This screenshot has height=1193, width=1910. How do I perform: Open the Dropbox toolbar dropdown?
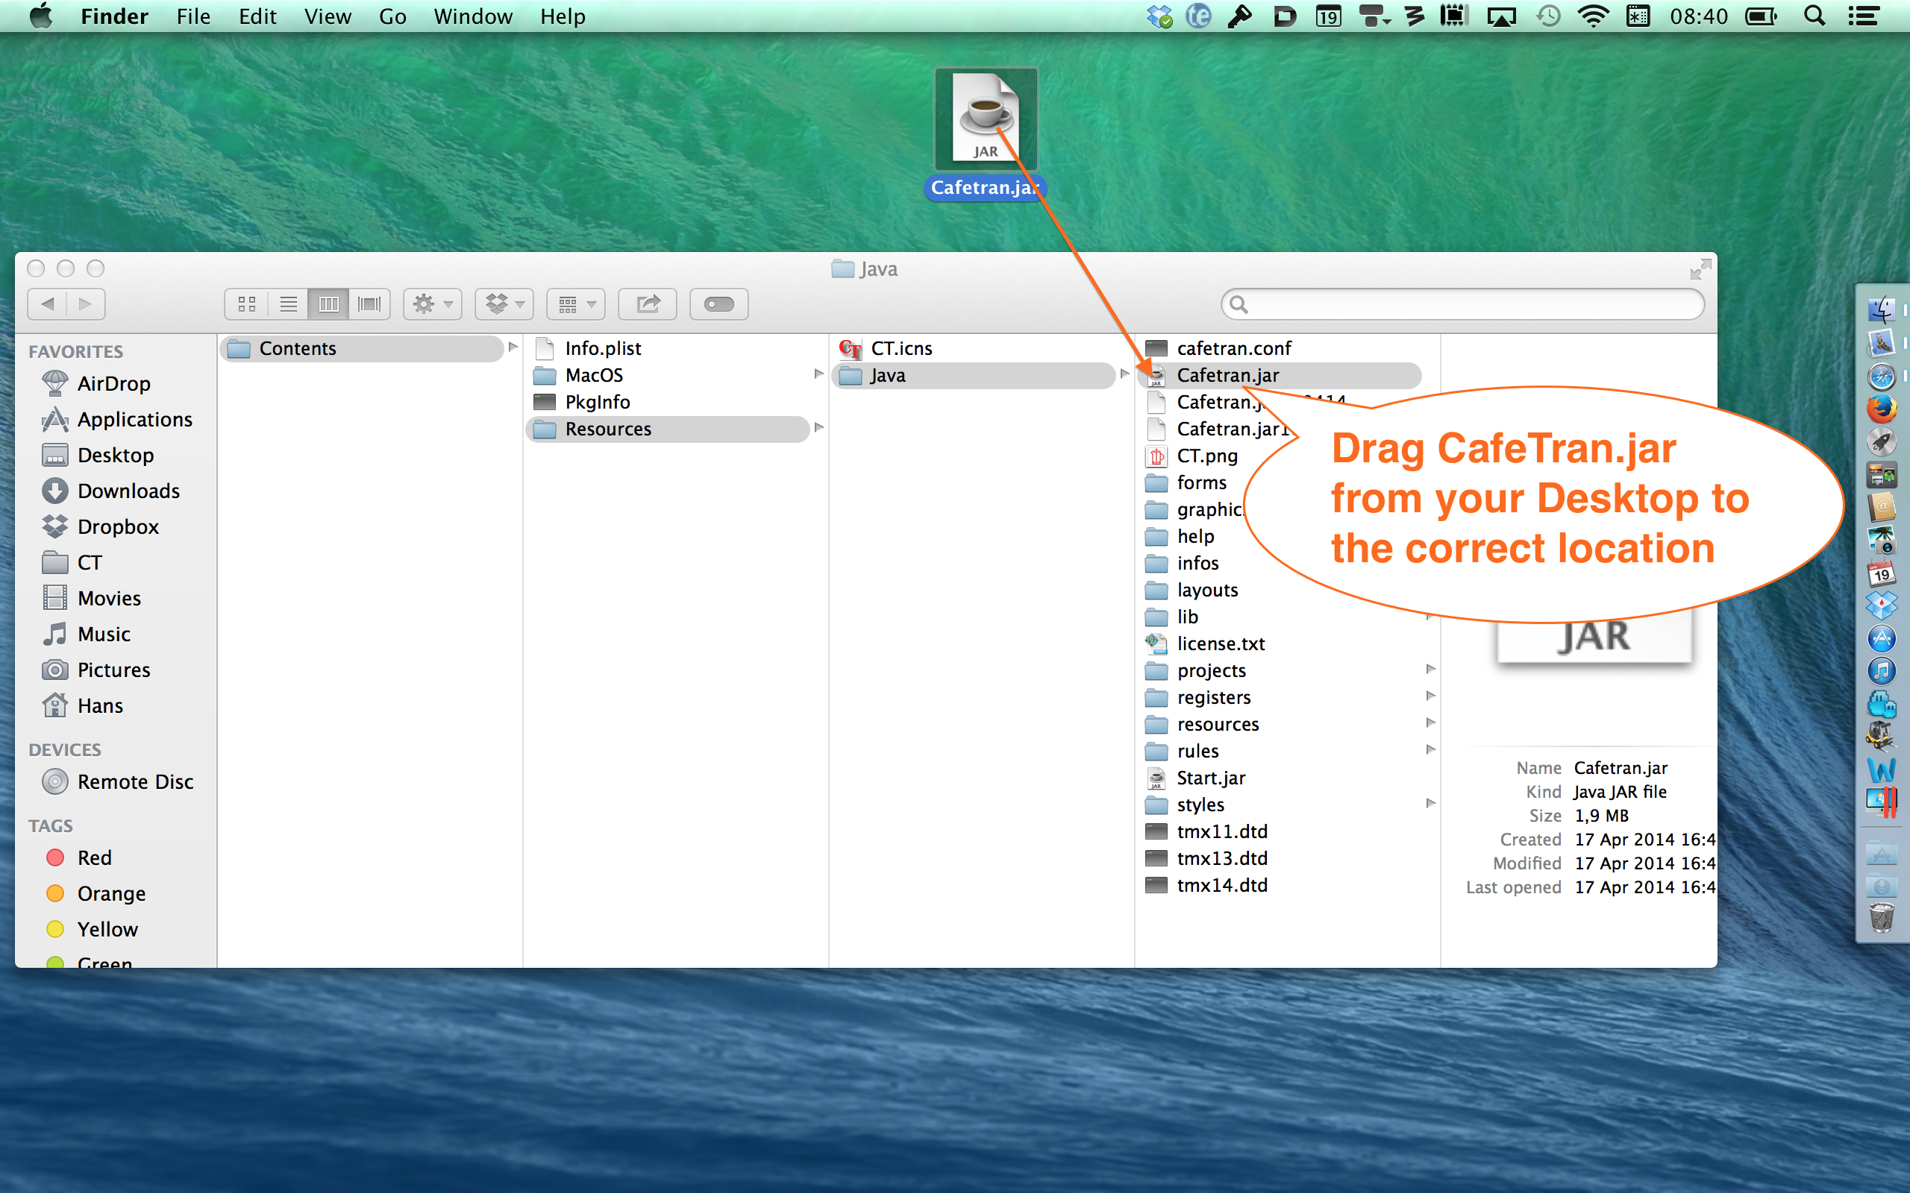(504, 303)
